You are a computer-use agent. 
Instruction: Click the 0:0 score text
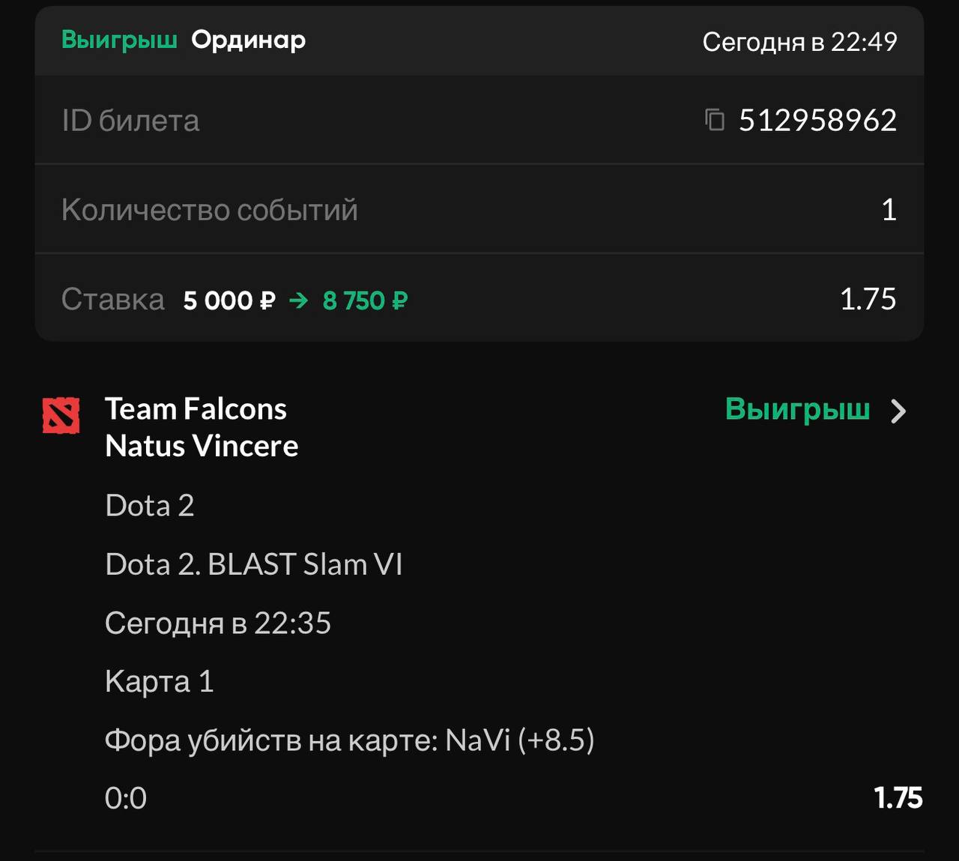126,798
